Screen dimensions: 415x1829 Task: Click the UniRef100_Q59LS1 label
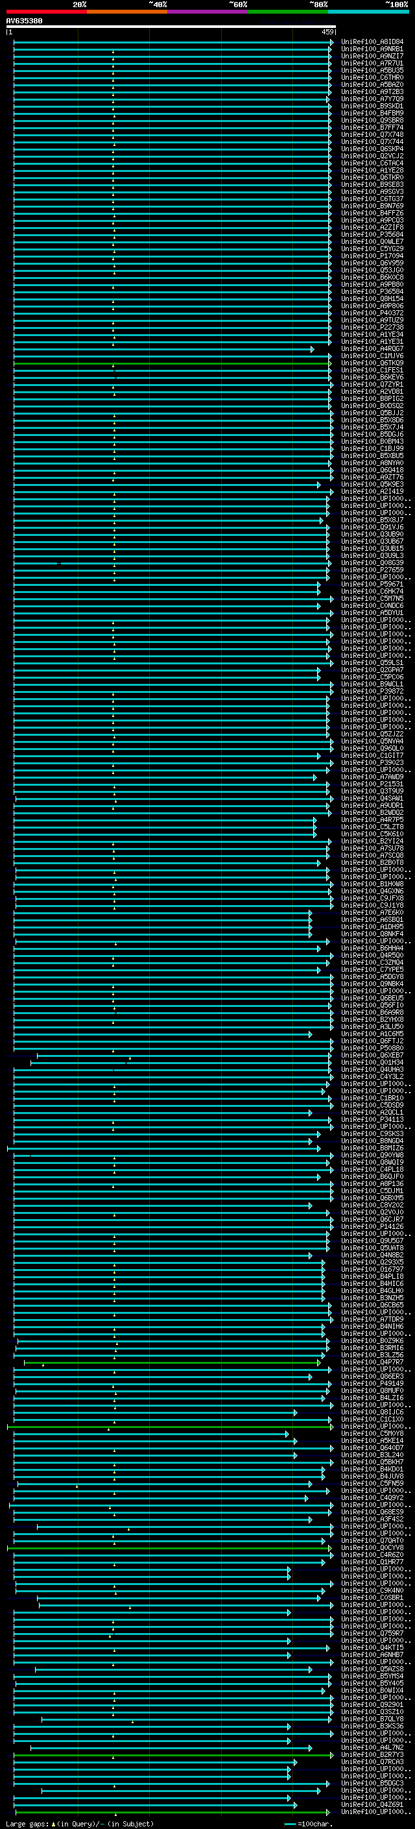372,663
